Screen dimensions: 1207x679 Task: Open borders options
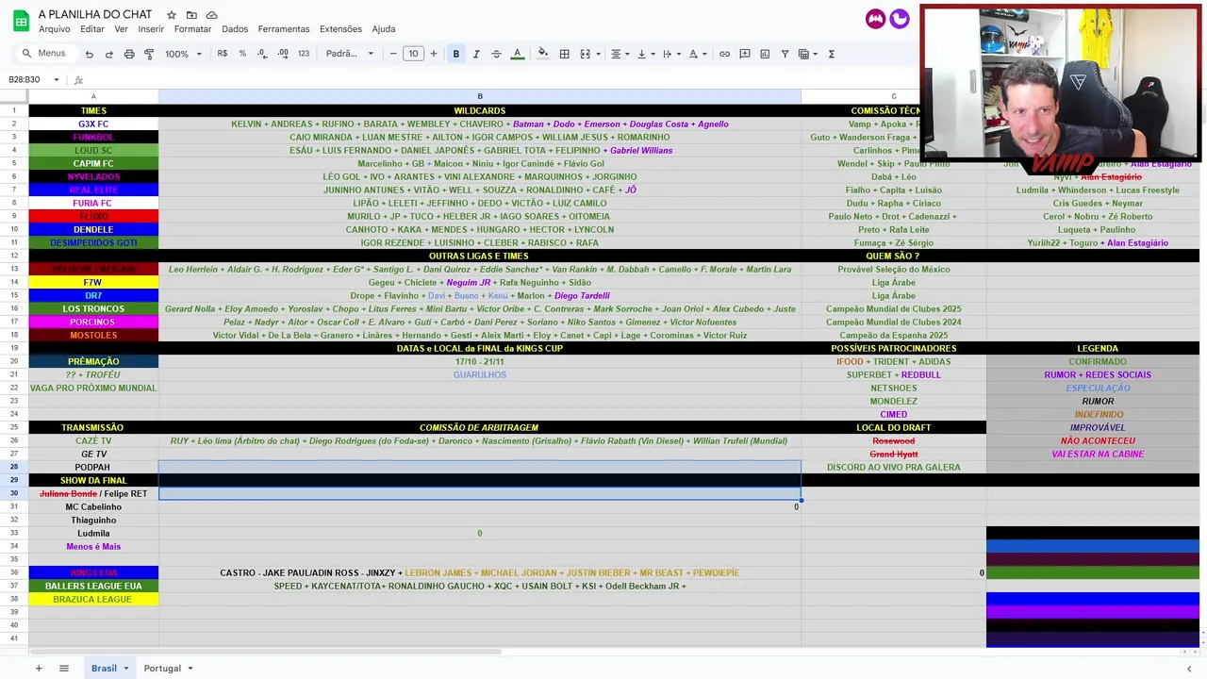point(564,54)
